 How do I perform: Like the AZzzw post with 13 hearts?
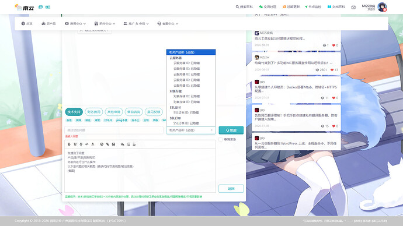[332, 70]
